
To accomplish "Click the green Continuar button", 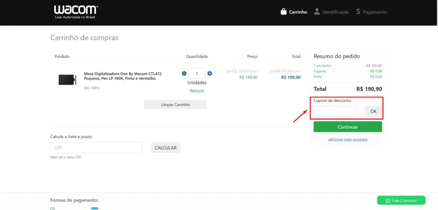I will [x=348, y=127].
